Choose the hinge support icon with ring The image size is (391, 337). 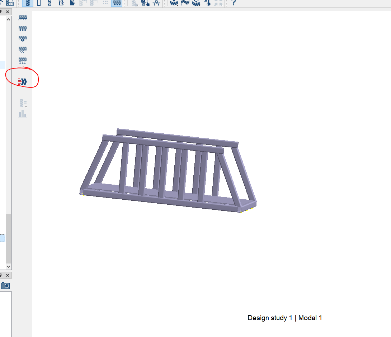[23, 39]
